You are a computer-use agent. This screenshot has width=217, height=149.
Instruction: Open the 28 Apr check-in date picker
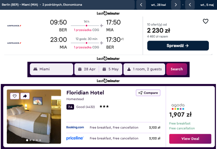click(87, 69)
